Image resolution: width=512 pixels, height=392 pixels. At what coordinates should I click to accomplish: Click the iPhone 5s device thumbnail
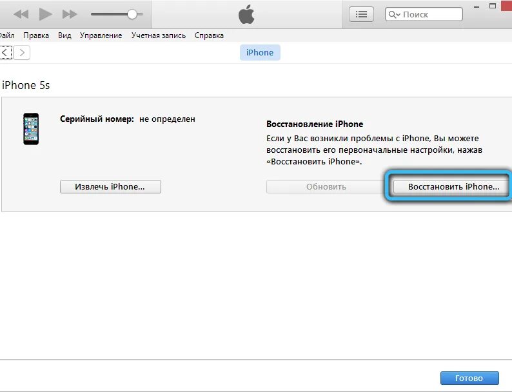pyautogui.click(x=31, y=129)
